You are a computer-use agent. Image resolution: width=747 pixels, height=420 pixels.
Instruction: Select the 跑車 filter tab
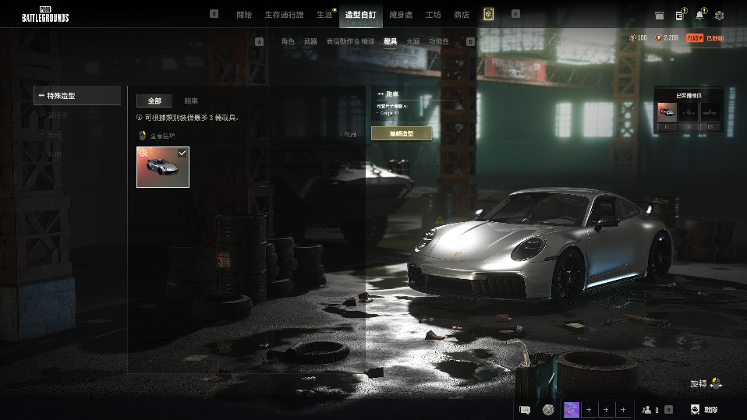tap(191, 101)
